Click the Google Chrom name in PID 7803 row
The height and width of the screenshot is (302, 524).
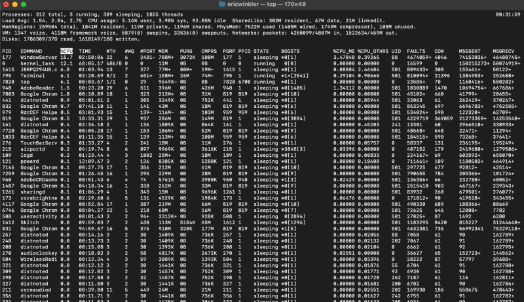click(39, 94)
